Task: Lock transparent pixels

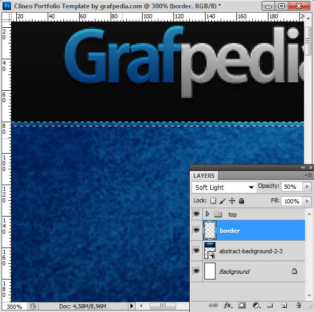Action: tap(213, 201)
